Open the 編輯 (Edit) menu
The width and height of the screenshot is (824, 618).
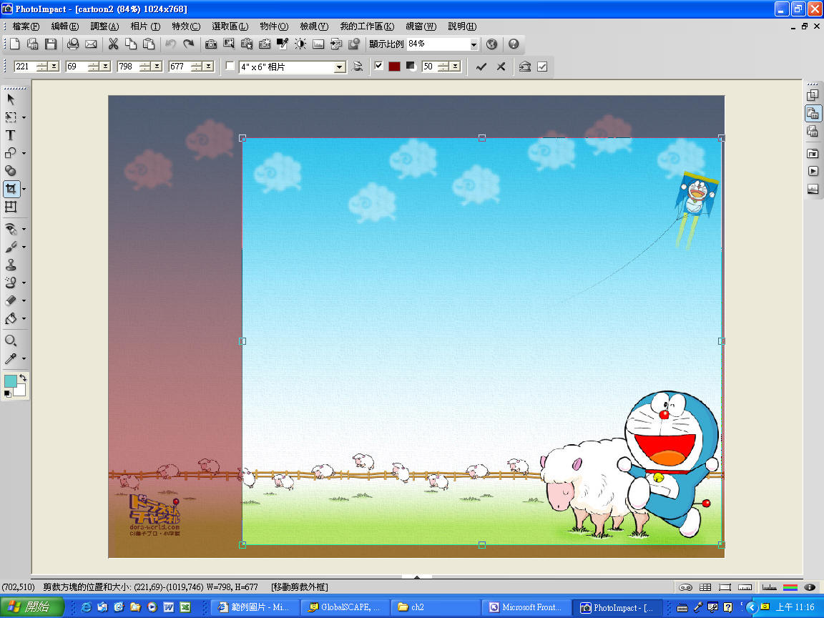pos(64,26)
